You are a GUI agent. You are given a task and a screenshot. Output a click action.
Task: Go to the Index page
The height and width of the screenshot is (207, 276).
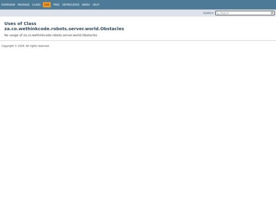pyautogui.click(x=86, y=5)
